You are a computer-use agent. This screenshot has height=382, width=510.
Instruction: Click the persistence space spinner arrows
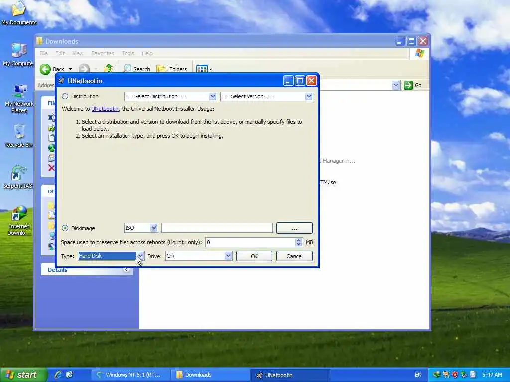pos(299,242)
